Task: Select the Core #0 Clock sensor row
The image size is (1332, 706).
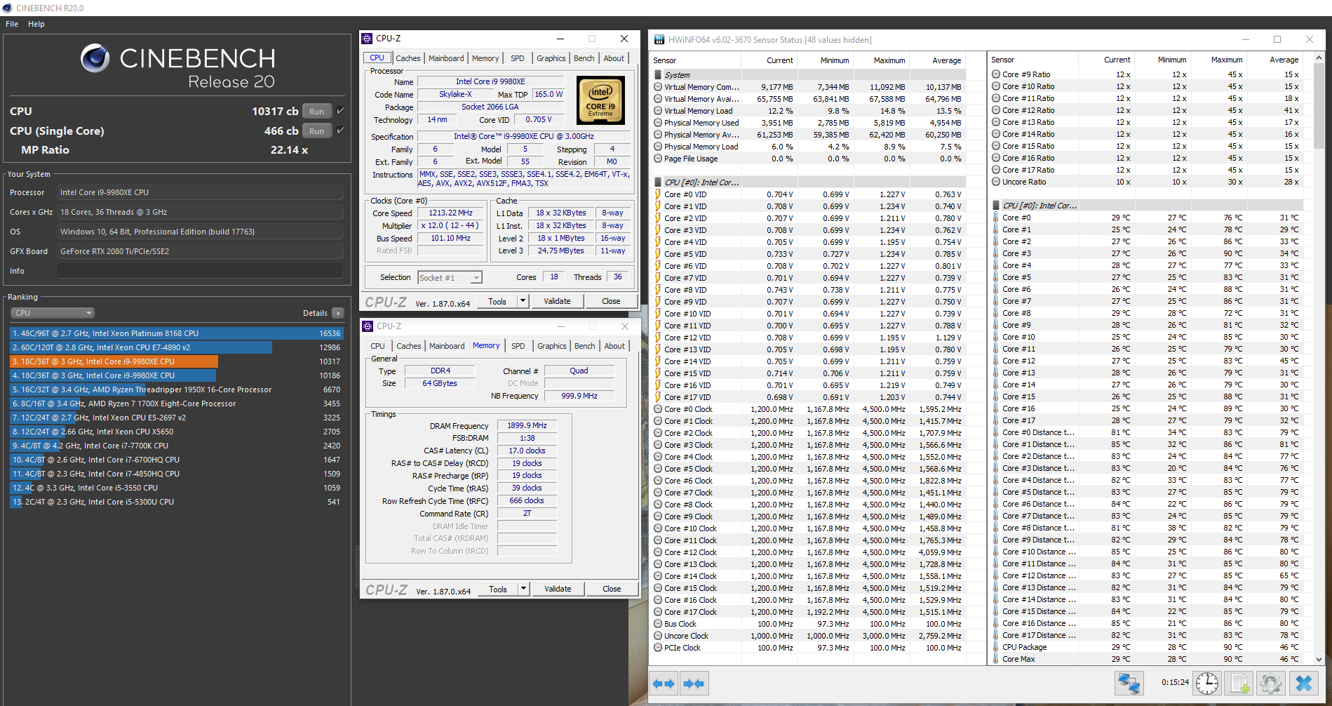Action: pos(809,409)
